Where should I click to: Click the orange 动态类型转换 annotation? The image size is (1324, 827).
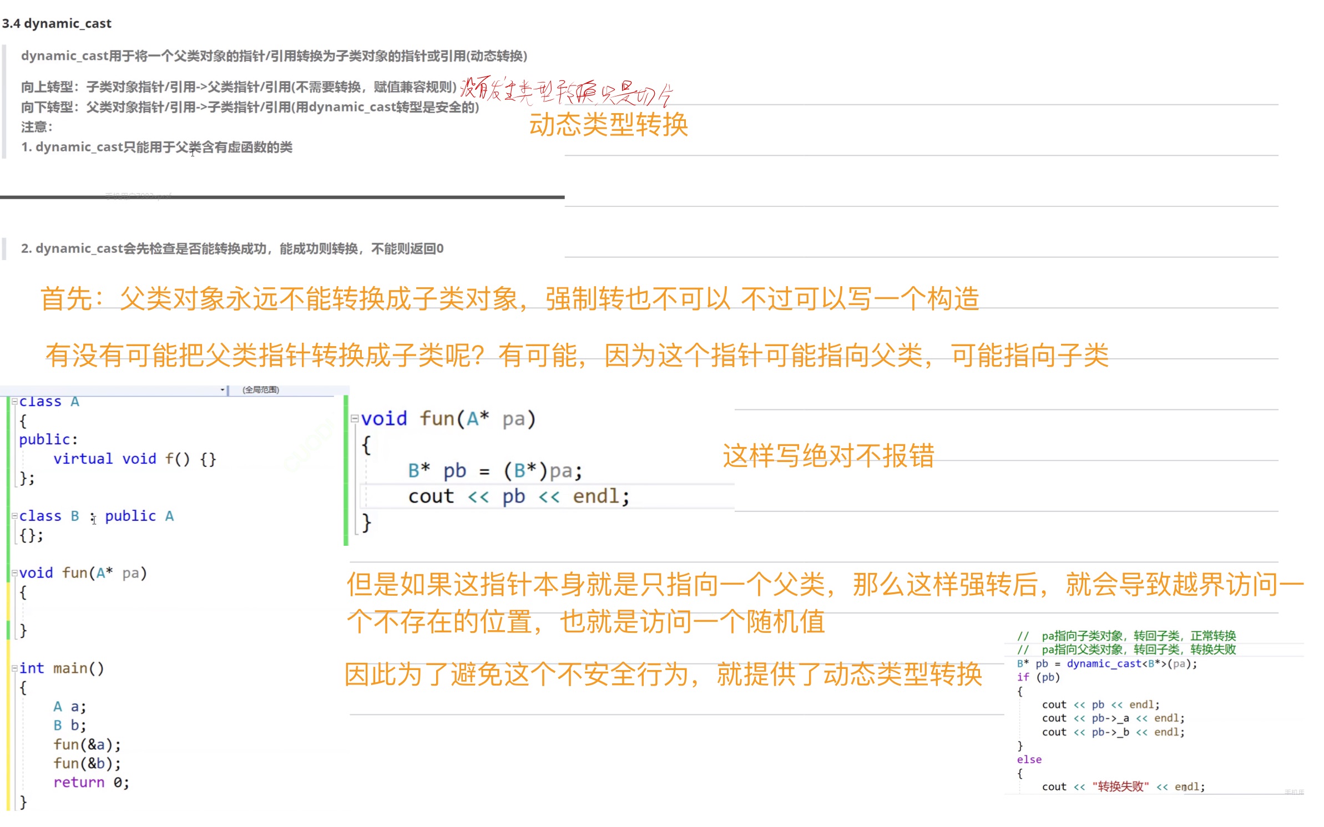click(608, 124)
